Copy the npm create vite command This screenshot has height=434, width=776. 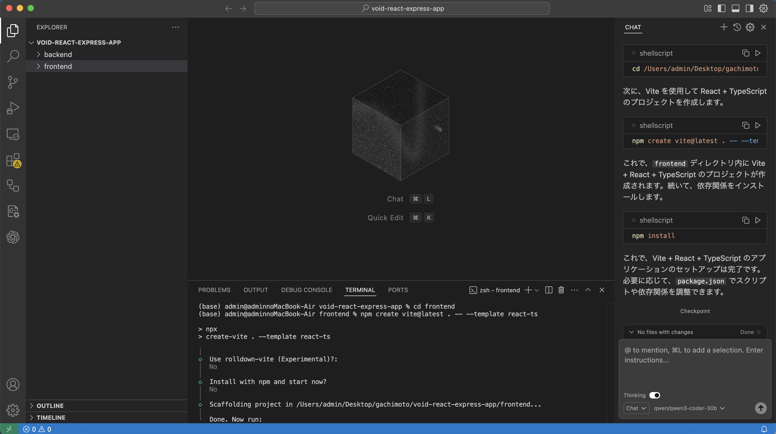click(745, 125)
